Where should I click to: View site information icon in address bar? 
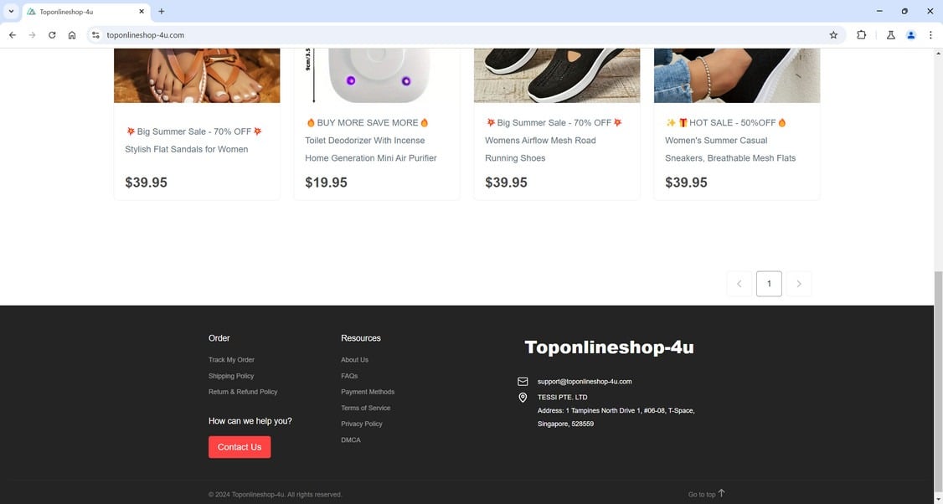point(95,35)
